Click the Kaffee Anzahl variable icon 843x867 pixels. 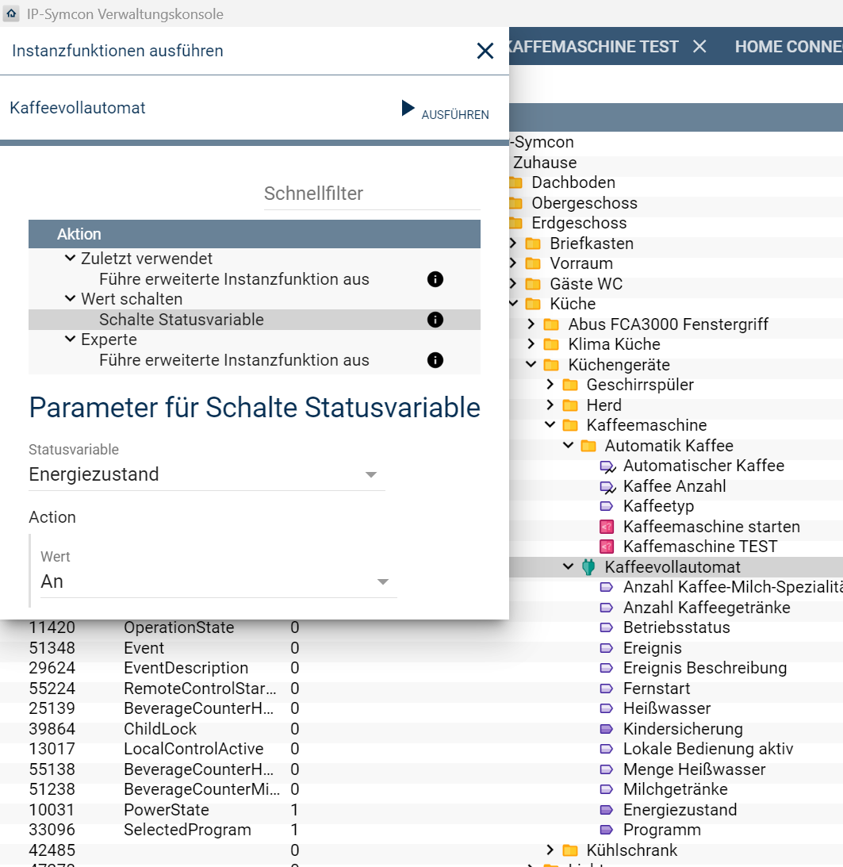click(x=607, y=486)
